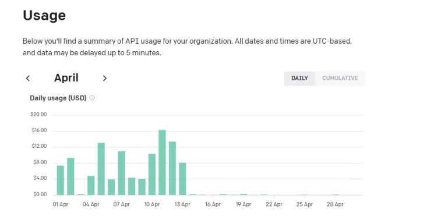The height and width of the screenshot is (220, 427).
Task: Click the 04 Apr usage bar
Action: point(91,185)
